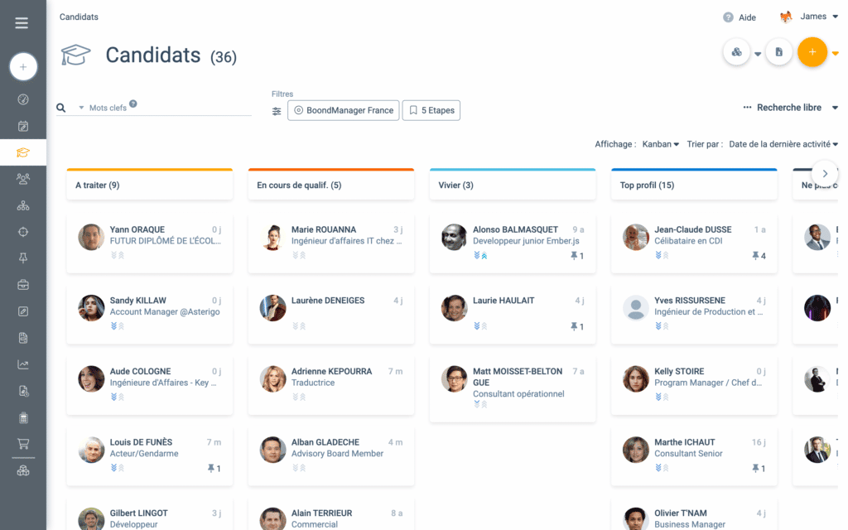Viewport: 848px width, 530px height.
Task: Open the briefcase icon in sidebar
Action: [x=22, y=285]
